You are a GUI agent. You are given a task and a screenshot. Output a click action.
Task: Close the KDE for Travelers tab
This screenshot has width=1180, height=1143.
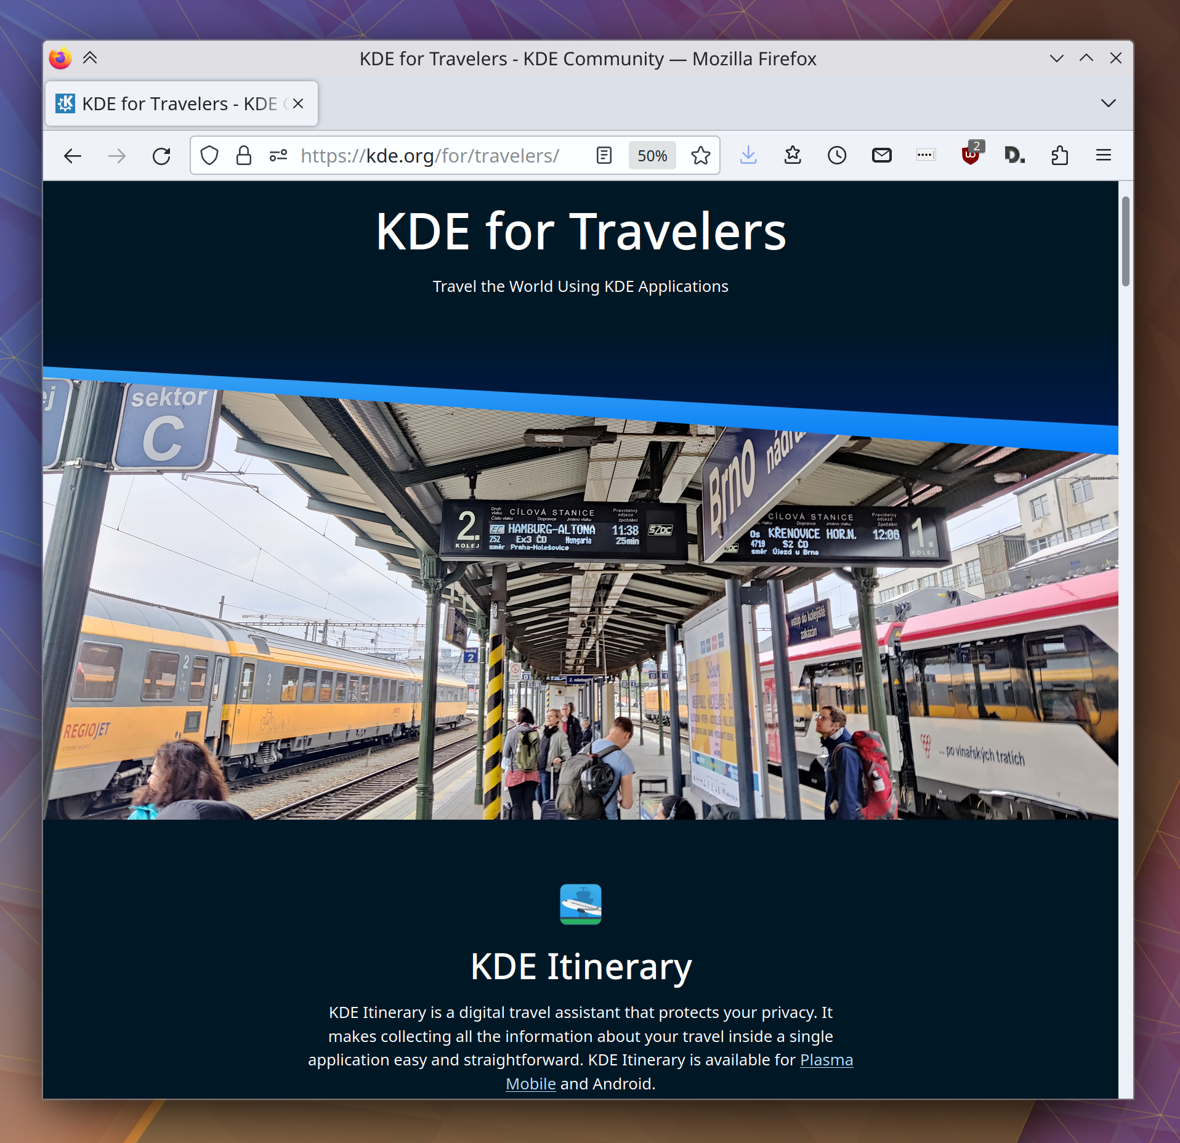tap(298, 103)
